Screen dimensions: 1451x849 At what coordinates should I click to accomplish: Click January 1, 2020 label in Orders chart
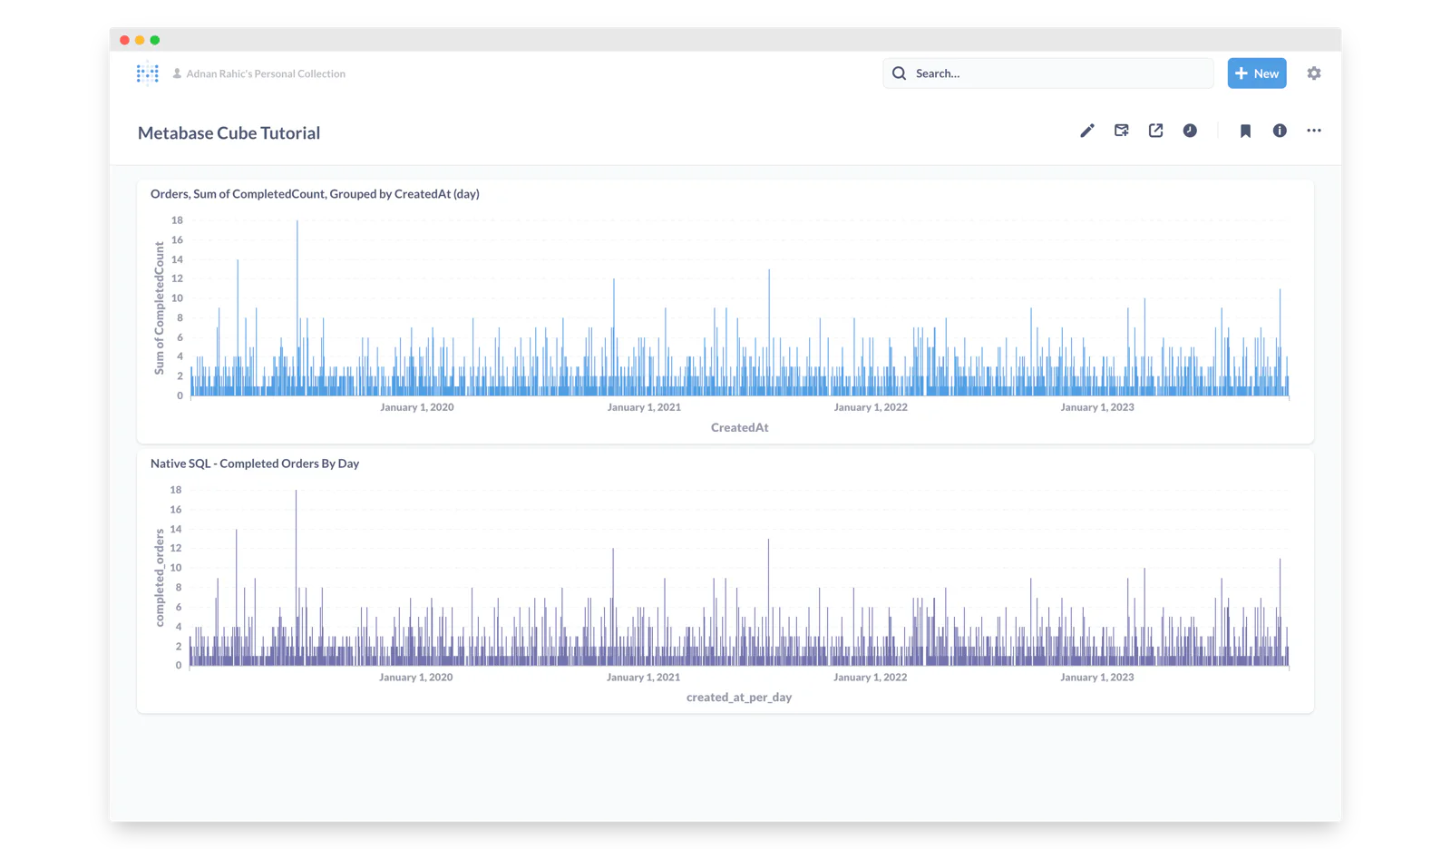pyautogui.click(x=417, y=407)
